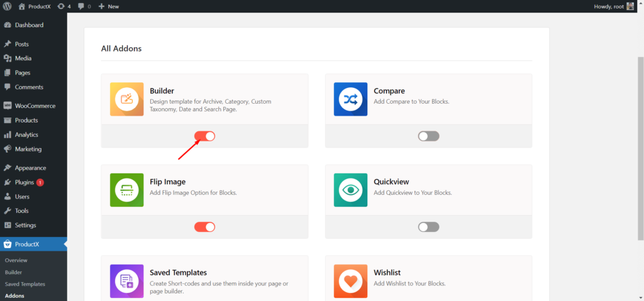Viewport: 644px width, 301px height.
Task: Click the WordPress logo icon
Action: 8,6
